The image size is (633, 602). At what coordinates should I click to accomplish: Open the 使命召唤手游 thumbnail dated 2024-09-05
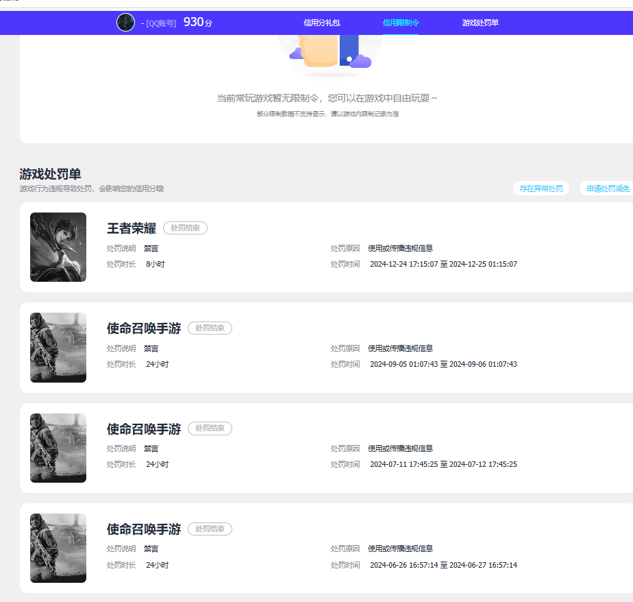tap(58, 348)
